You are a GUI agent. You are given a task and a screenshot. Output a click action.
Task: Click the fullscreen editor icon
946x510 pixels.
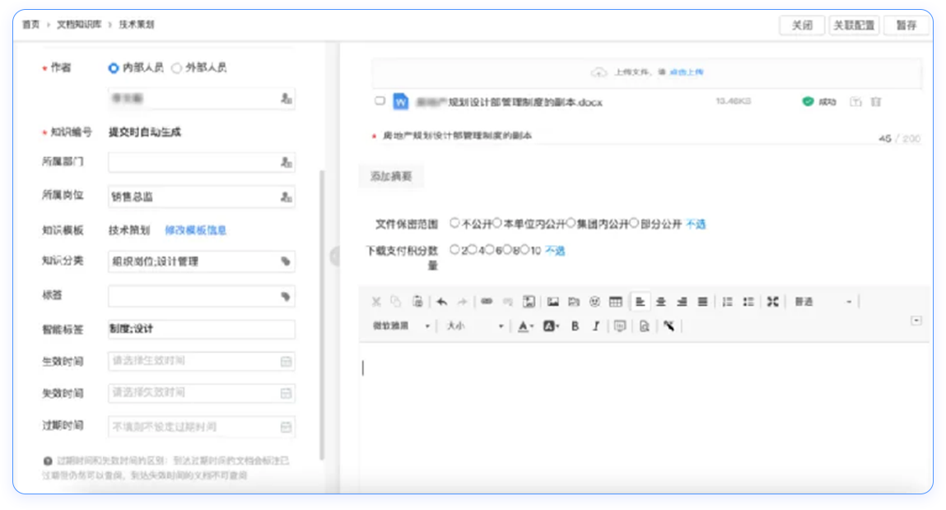click(772, 302)
